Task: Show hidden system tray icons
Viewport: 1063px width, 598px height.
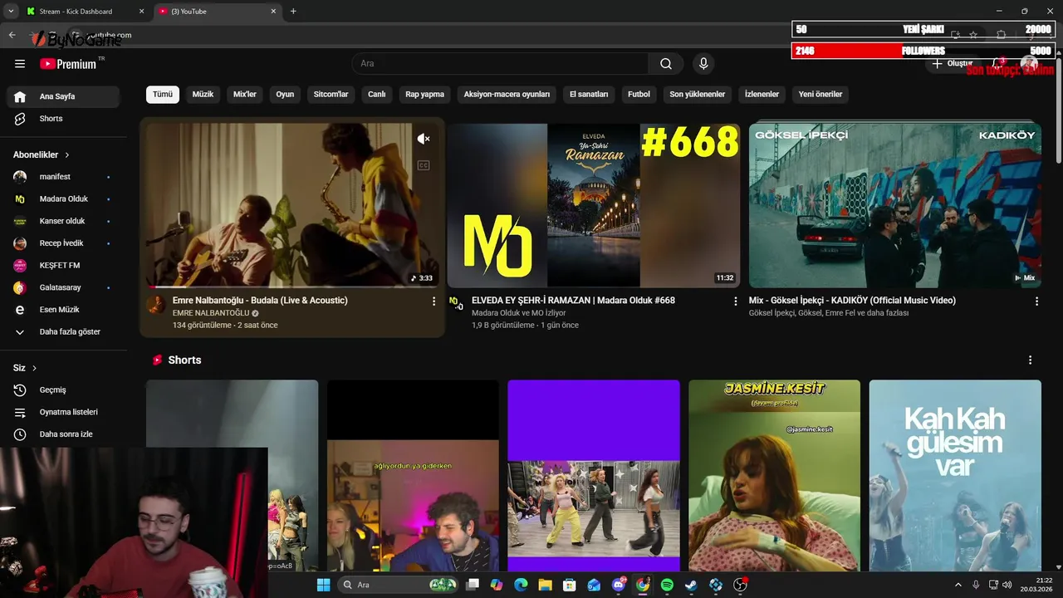Action: [x=958, y=585]
